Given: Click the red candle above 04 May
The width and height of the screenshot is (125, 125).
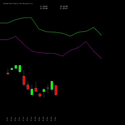Looking at the screenshot, I should pyautogui.click(x=36, y=90).
